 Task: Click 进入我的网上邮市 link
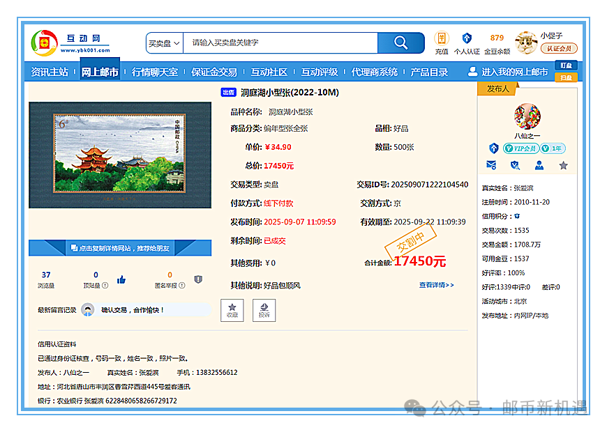508,72
